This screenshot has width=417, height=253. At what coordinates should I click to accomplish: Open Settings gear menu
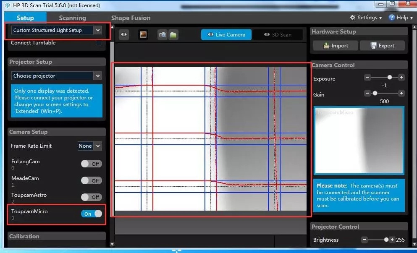coord(366,18)
